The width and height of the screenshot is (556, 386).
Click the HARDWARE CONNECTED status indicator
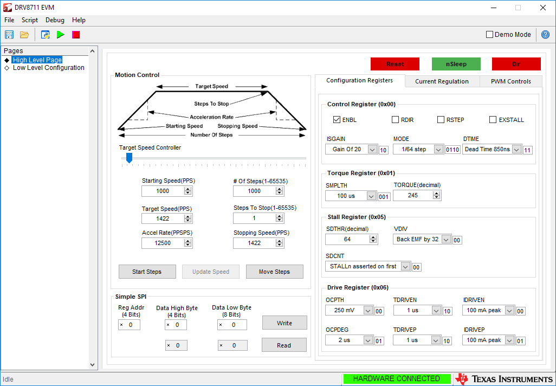pyautogui.click(x=397, y=379)
